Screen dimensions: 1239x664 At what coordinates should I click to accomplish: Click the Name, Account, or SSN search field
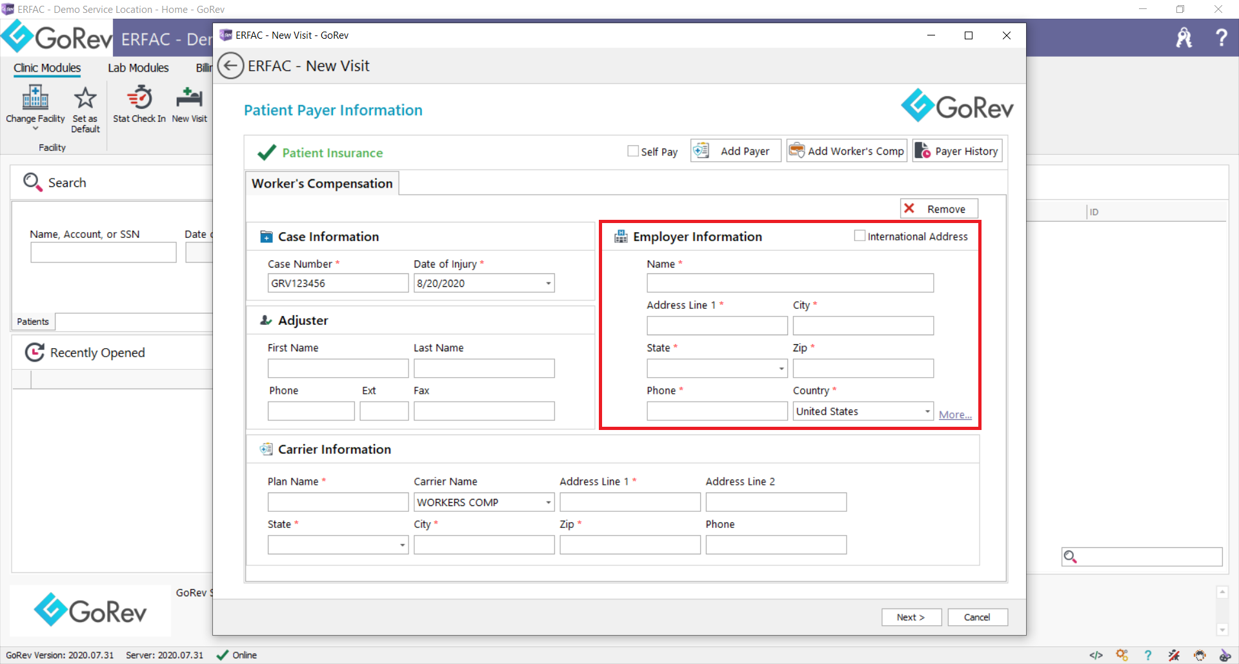click(x=103, y=252)
